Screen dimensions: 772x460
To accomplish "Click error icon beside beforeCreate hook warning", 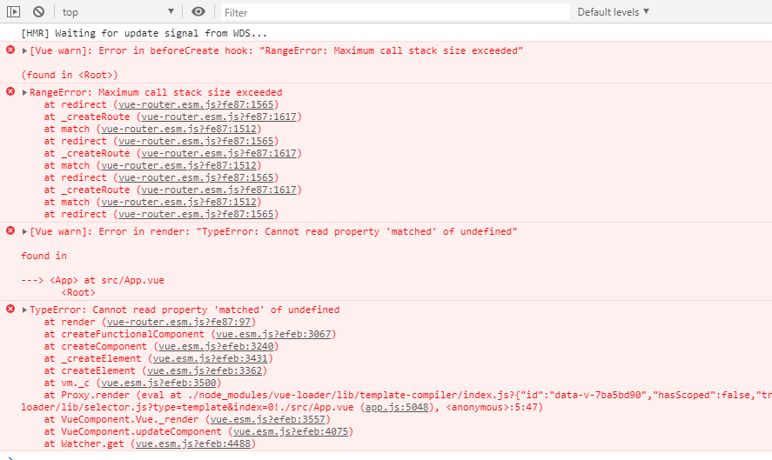I will [10, 50].
